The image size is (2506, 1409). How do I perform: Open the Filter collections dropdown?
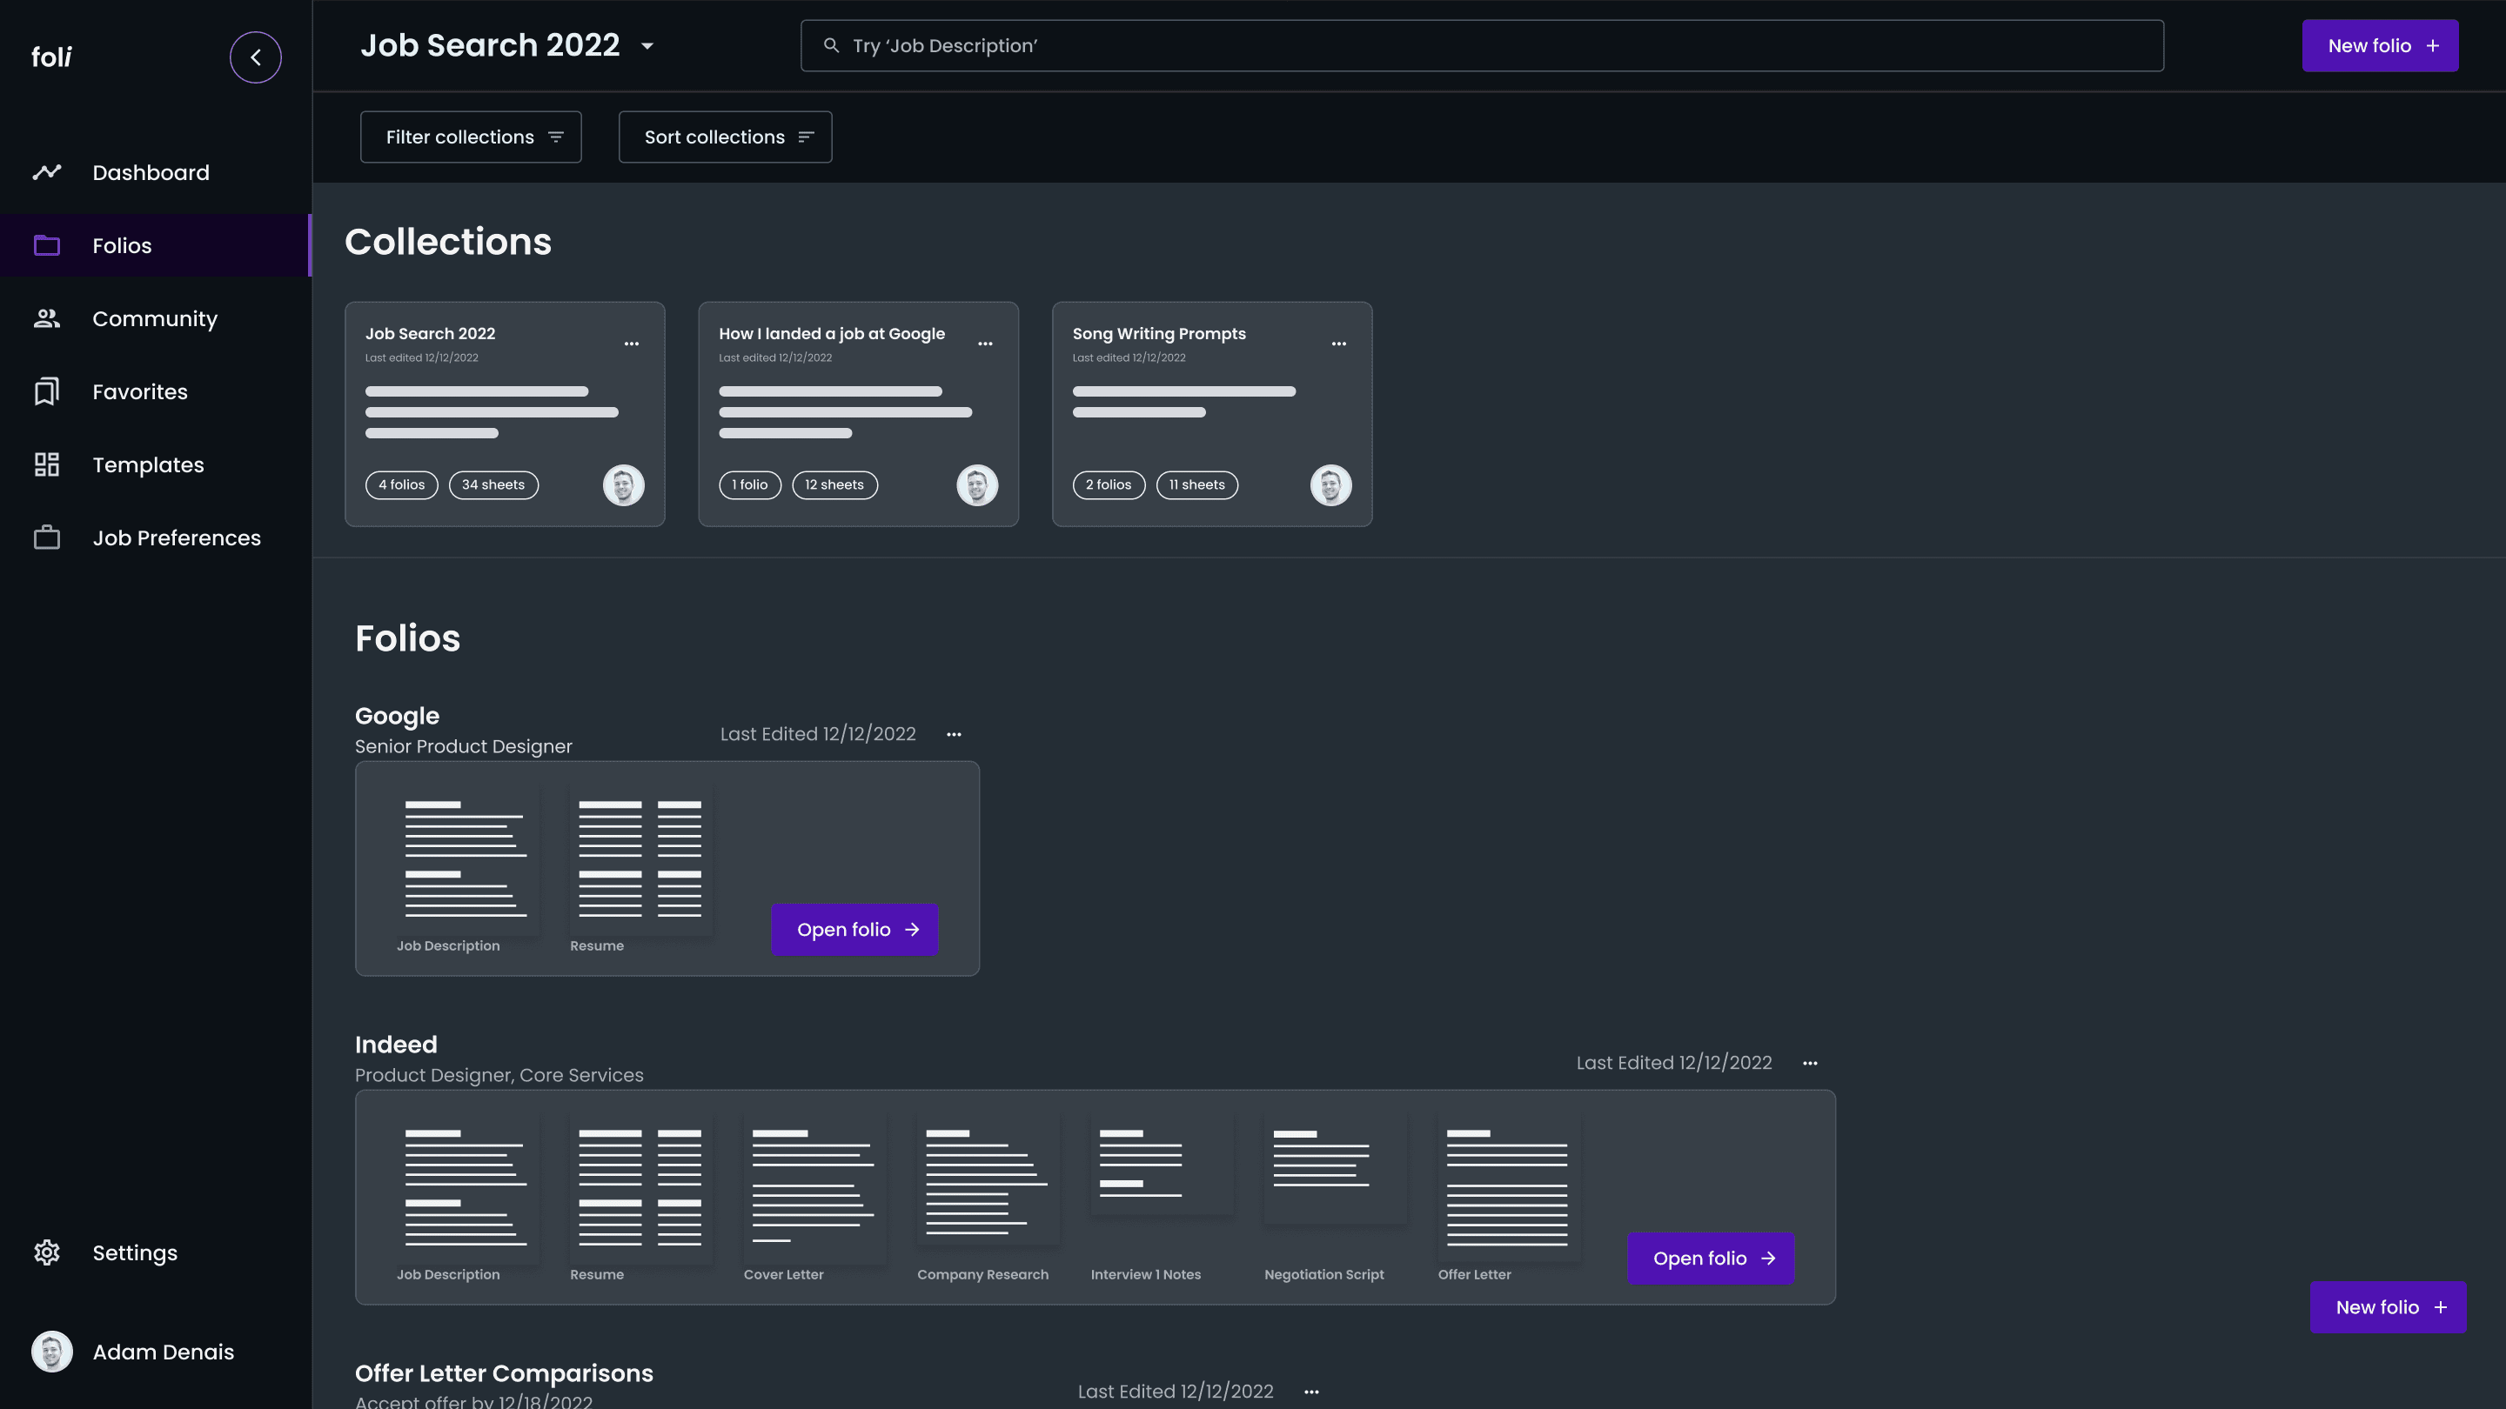[x=471, y=137]
